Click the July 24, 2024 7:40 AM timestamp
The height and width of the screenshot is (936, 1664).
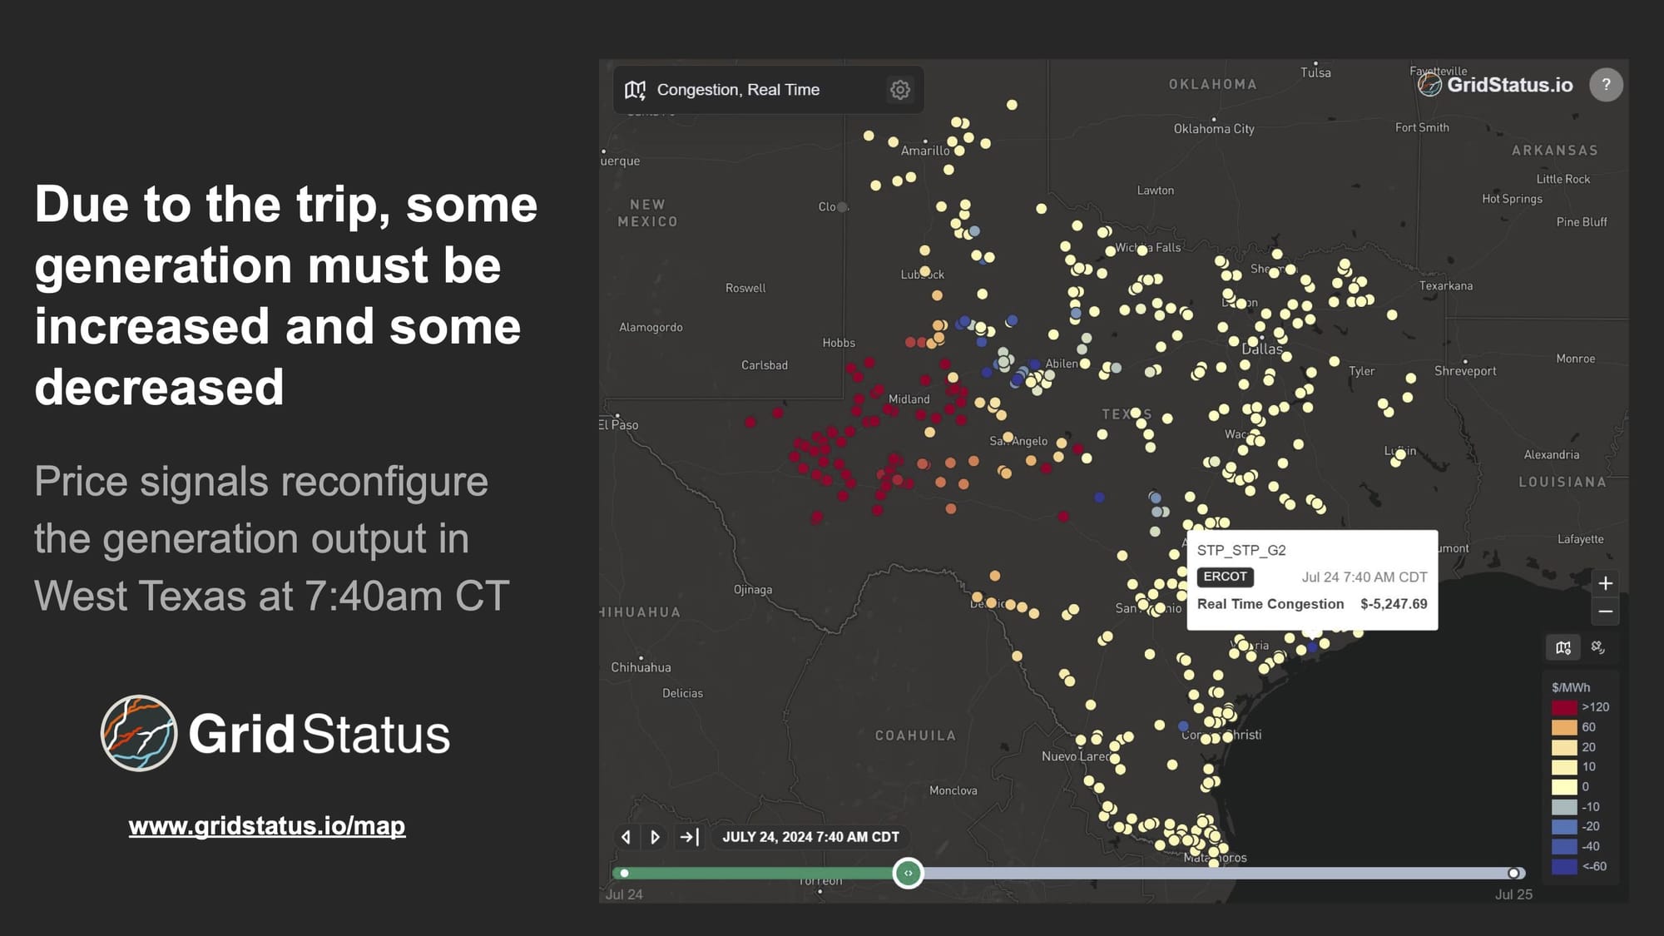click(x=810, y=837)
